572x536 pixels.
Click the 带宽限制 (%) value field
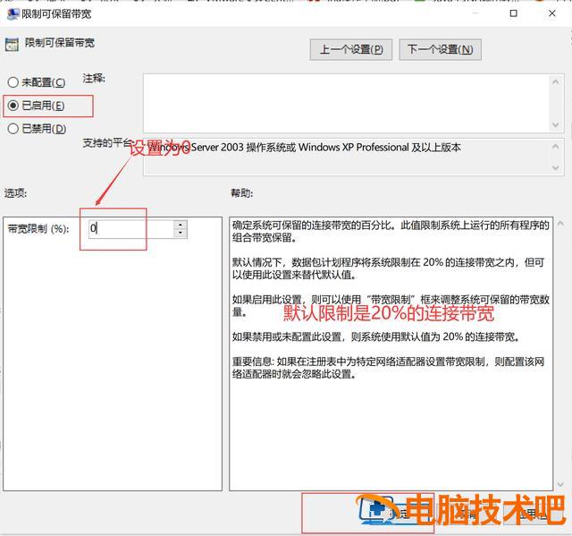(x=131, y=229)
